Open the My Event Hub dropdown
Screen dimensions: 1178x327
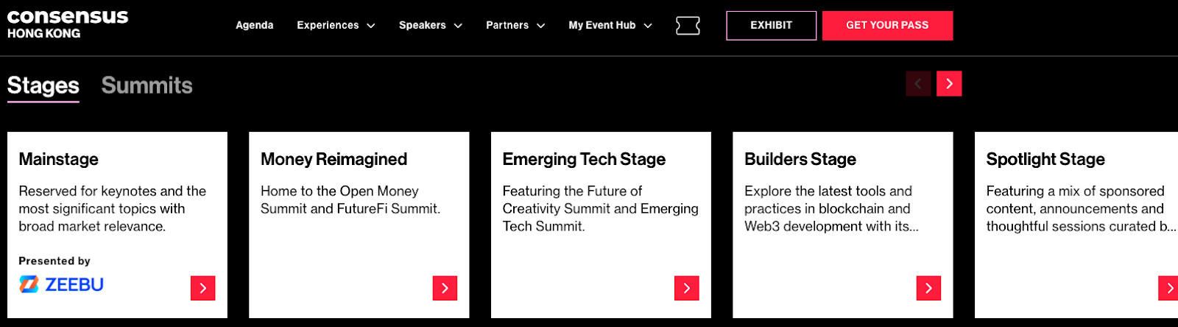coord(610,25)
